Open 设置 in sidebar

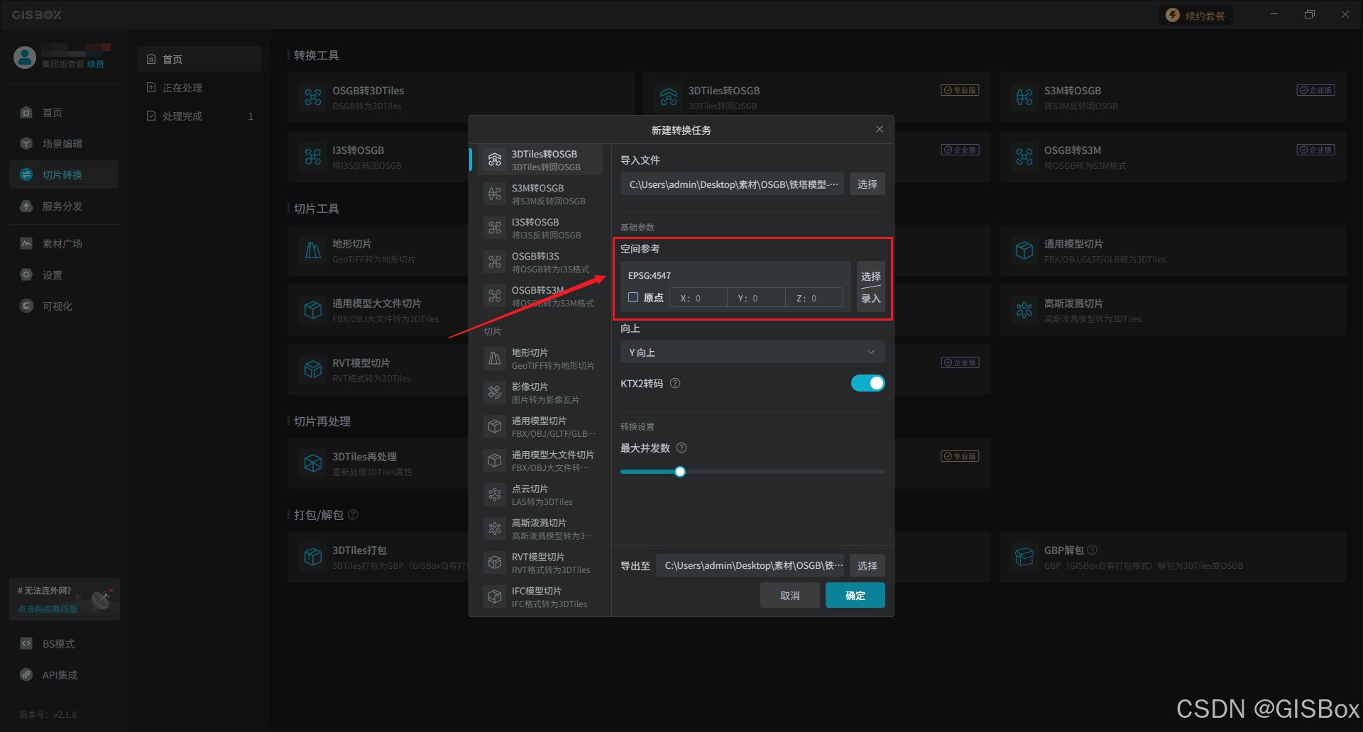click(64, 274)
